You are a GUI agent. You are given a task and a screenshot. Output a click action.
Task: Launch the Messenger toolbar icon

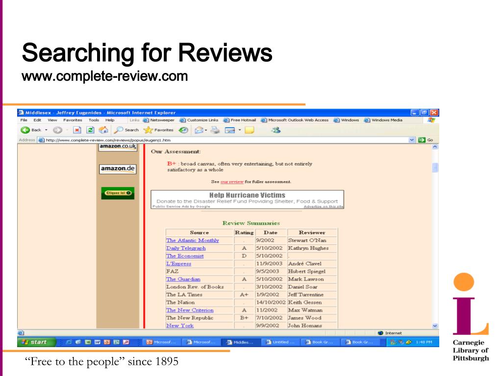(276, 130)
